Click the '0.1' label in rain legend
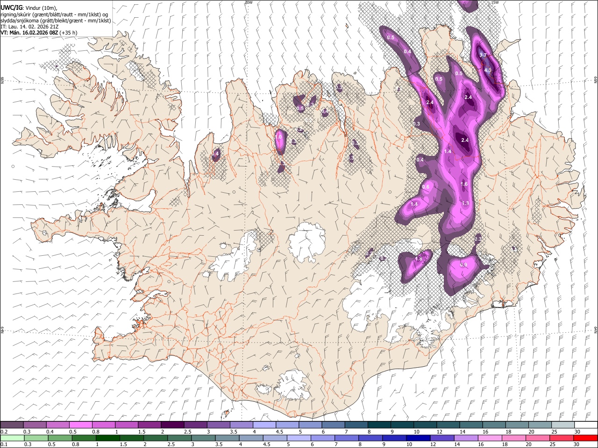 [4, 444]
